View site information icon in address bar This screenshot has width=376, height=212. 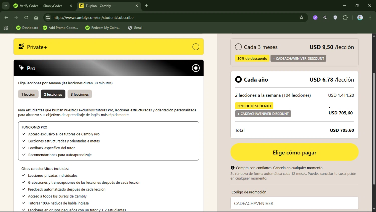[x=48, y=18]
